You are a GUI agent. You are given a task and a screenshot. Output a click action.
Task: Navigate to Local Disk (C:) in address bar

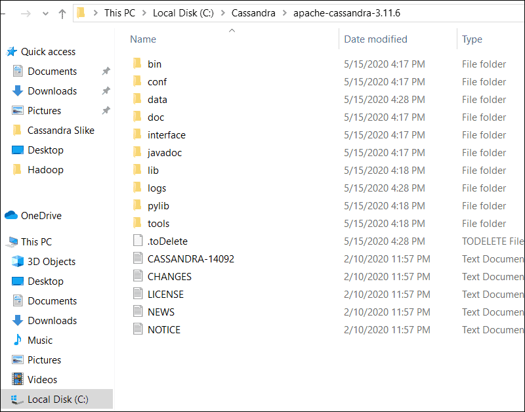(x=183, y=13)
